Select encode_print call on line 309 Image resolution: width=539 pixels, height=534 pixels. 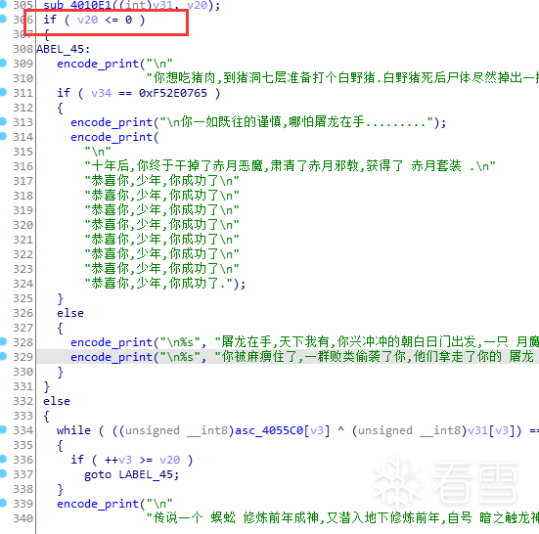(x=98, y=64)
